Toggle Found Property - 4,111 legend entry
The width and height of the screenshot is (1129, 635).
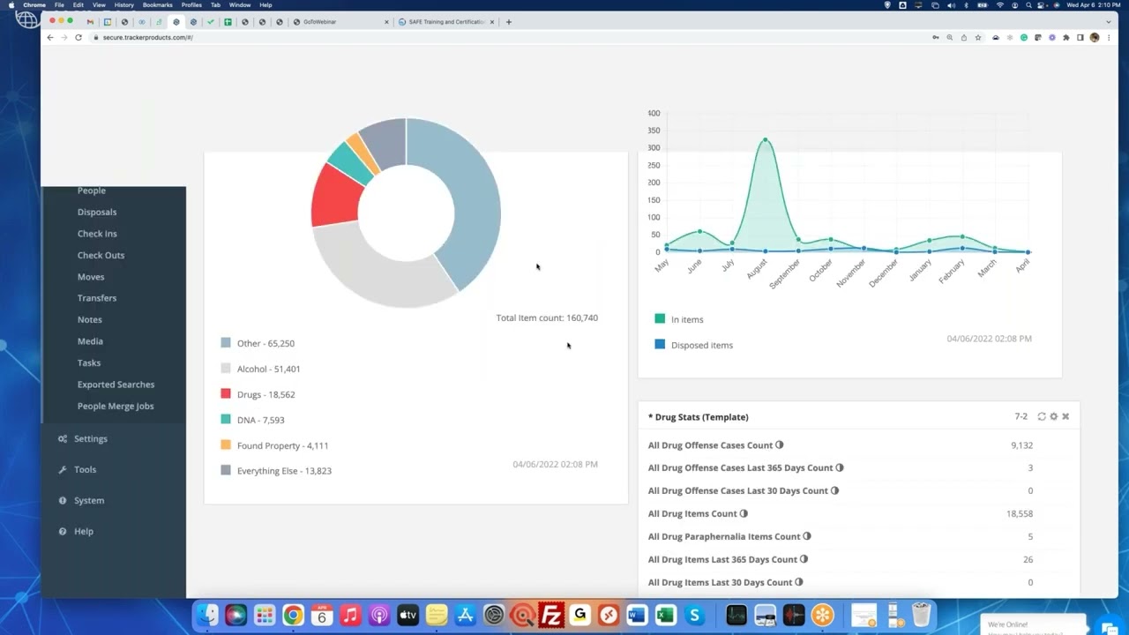[x=274, y=445]
